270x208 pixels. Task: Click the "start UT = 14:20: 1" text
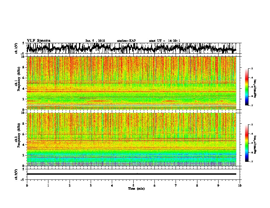165,41
